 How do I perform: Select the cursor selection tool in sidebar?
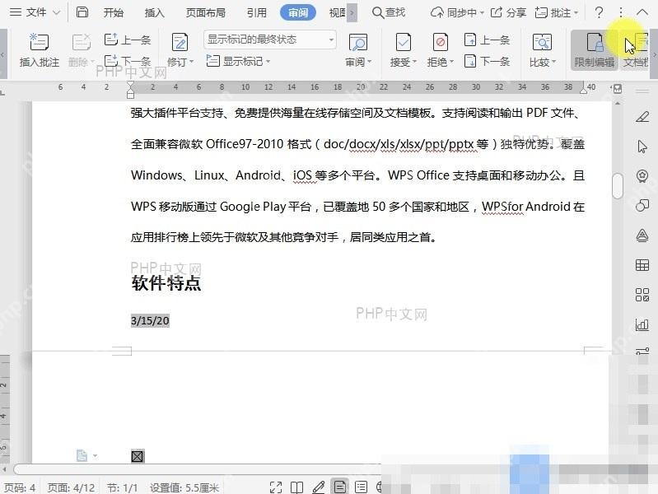pyautogui.click(x=642, y=147)
